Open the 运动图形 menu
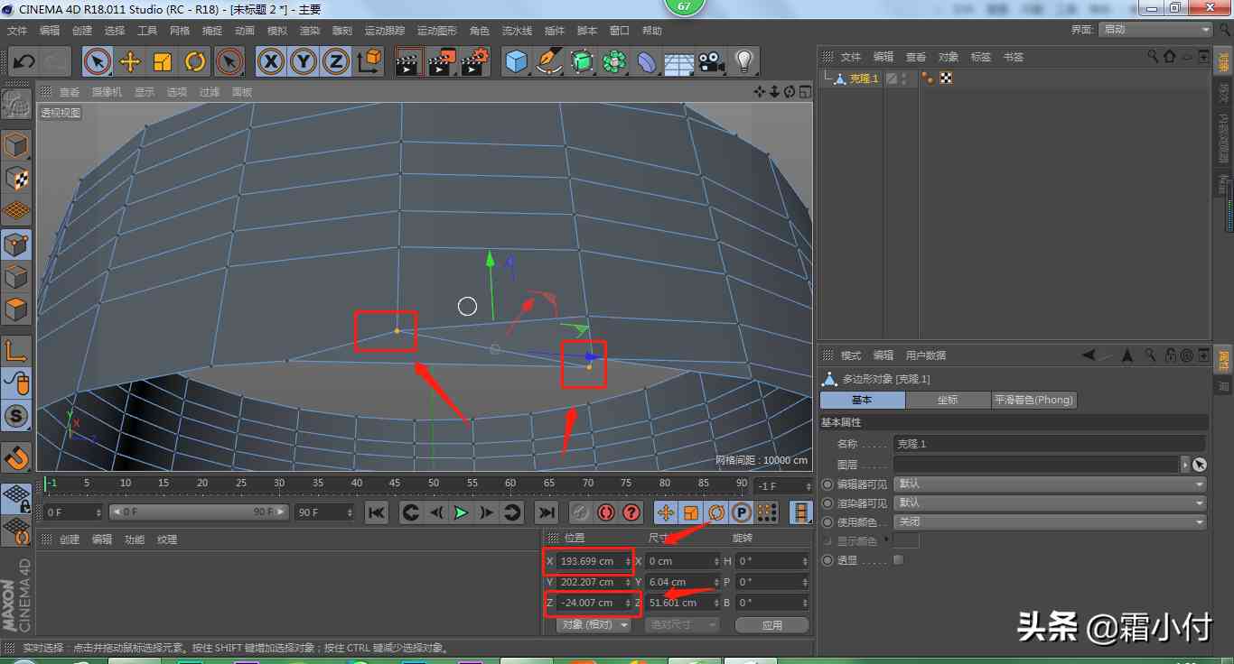 (x=436, y=31)
